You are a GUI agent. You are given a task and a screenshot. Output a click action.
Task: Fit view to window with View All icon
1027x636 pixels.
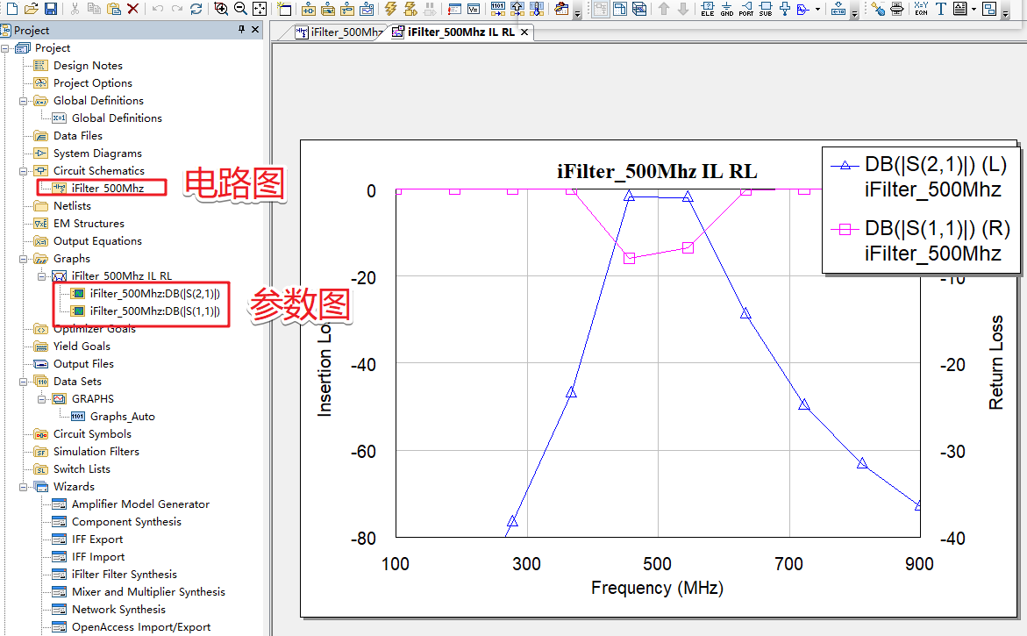point(260,9)
